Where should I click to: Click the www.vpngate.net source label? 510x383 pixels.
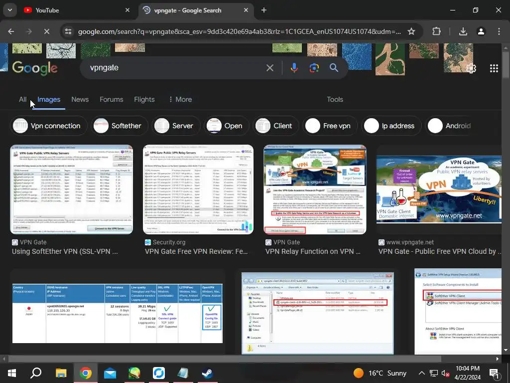click(x=410, y=242)
